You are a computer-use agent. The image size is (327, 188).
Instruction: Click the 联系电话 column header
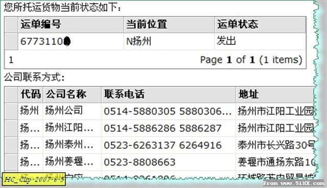168,95
